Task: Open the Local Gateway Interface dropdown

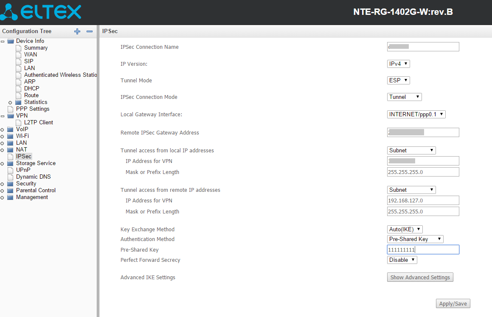Action: tap(416, 114)
